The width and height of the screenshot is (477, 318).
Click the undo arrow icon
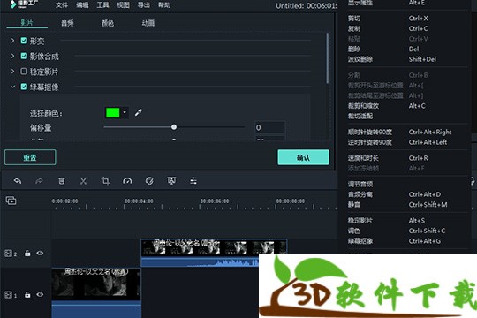tap(18, 181)
